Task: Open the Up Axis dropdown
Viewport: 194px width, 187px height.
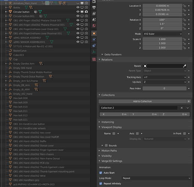Action: (x=164, y=82)
